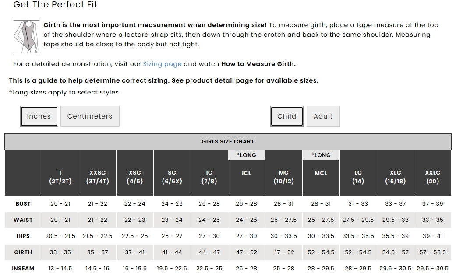Click the XSC (4/5) column header
This screenshot has width=463, height=276.
[134, 173]
